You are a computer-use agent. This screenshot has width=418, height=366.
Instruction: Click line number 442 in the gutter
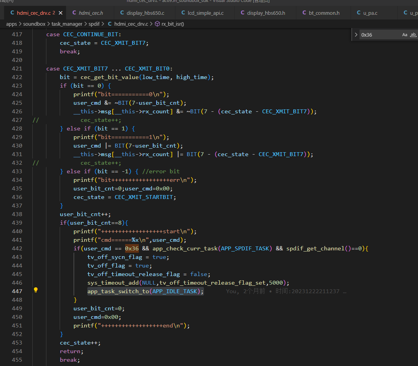coord(17,248)
